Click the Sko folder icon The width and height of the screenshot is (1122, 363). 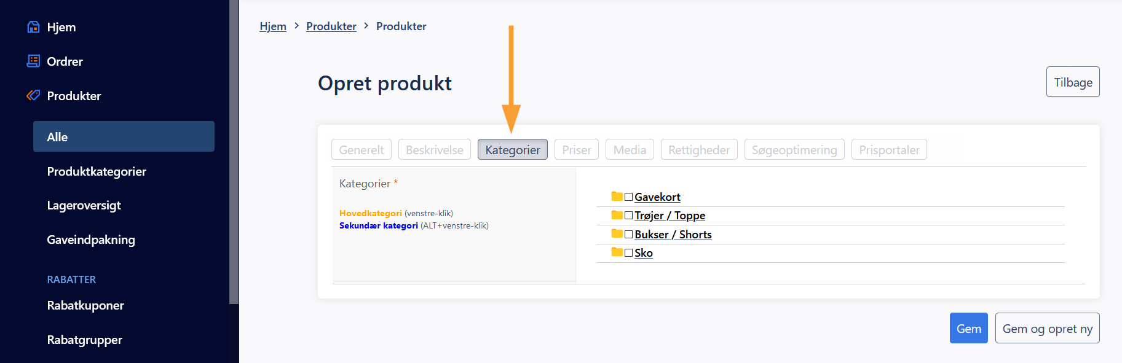617,252
